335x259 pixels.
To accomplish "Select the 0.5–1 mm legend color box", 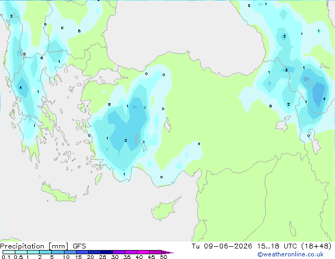I will (x=21, y=252).
